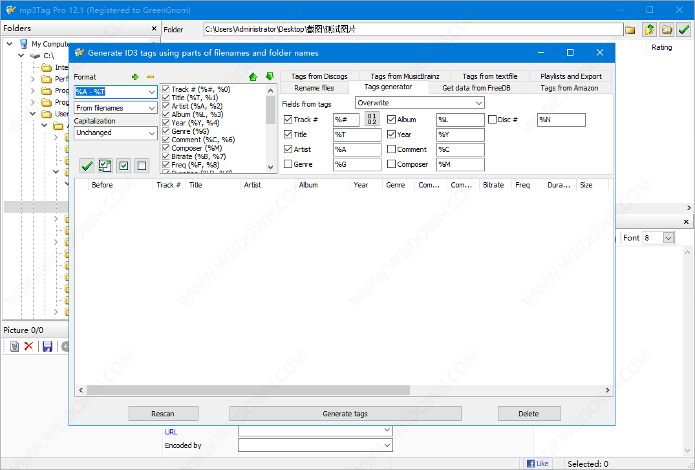Click the favorites folder icon in the main toolbar
The image size is (695, 470).
click(667, 30)
